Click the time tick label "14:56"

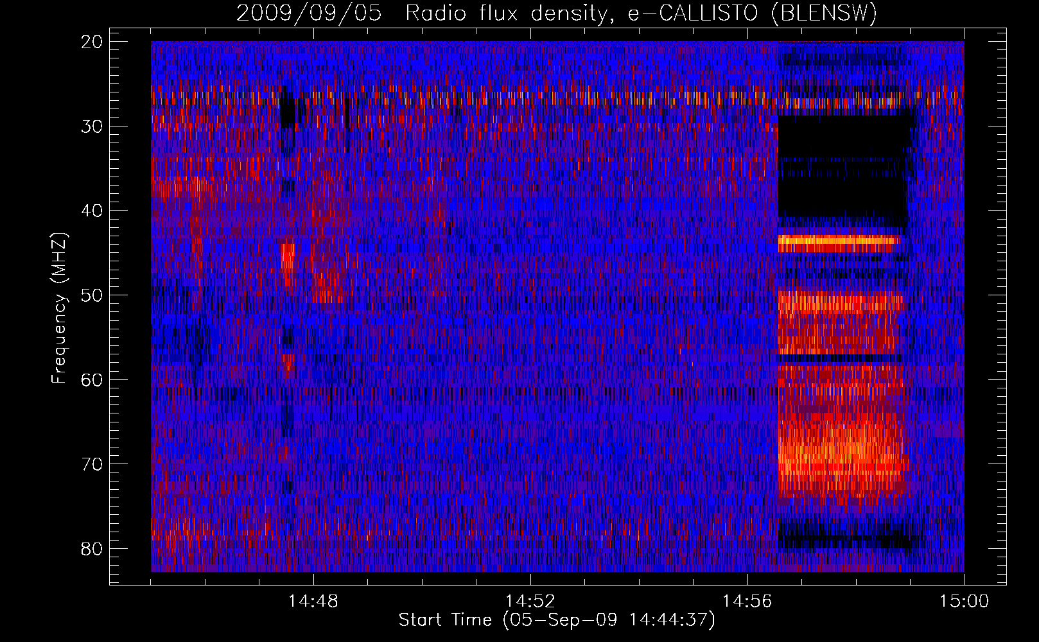747,602
